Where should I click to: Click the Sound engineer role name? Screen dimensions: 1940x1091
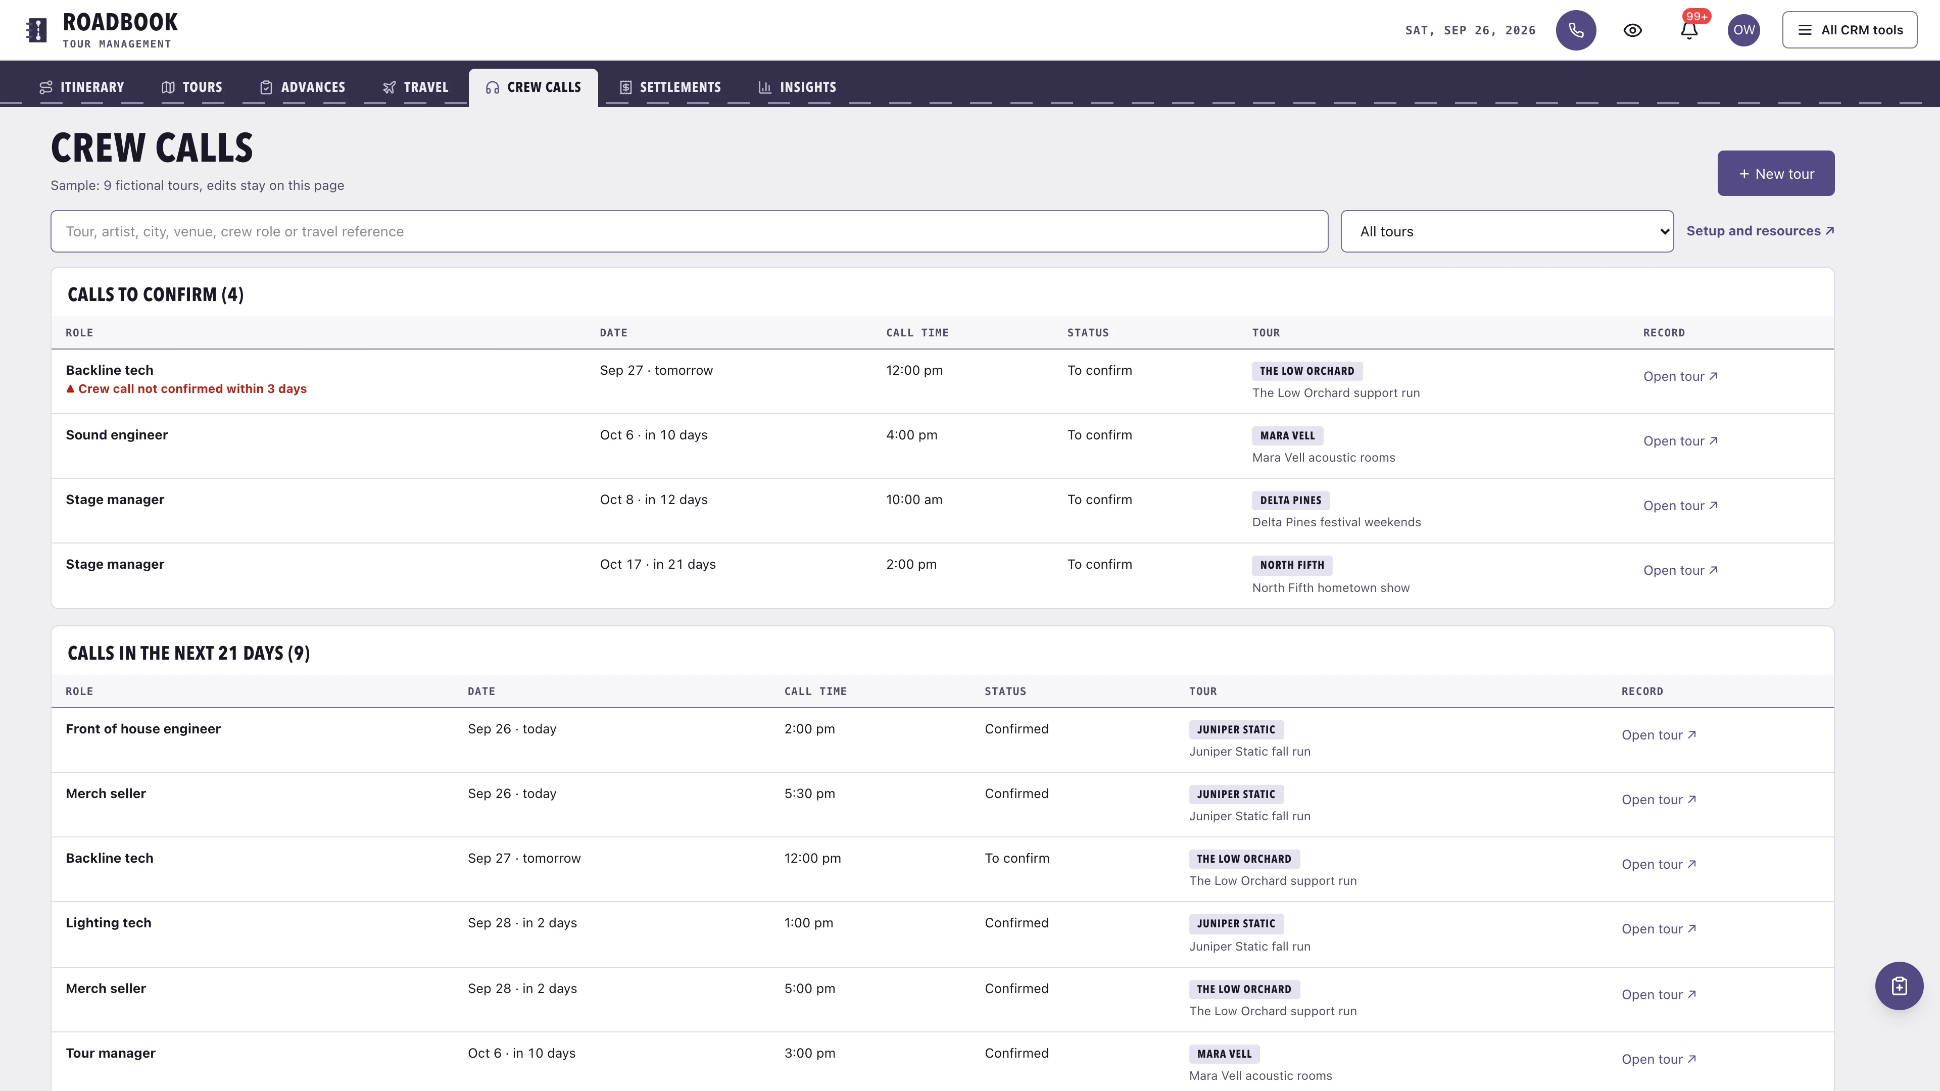[117, 435]
